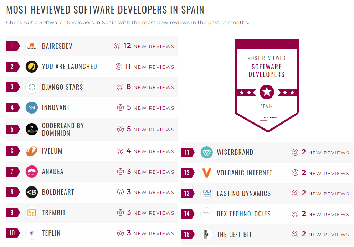
Task: Click new reviews text in Coderland row
Action: click(150, 129)
